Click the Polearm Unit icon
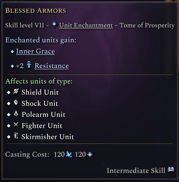 pos(16,113)
